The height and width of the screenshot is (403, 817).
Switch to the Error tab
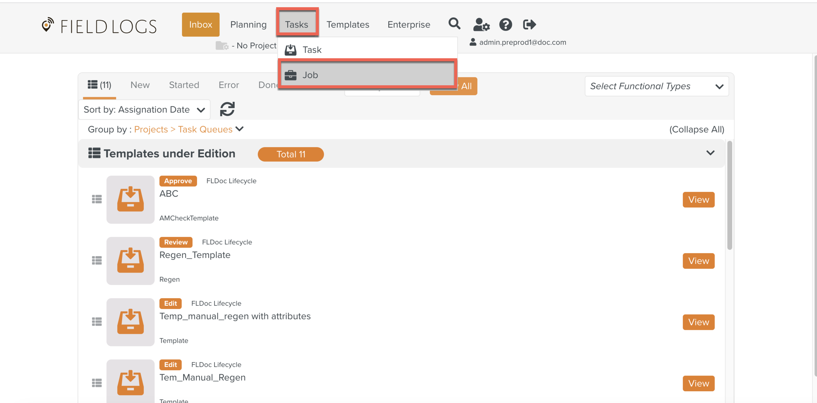coord(229,85)
